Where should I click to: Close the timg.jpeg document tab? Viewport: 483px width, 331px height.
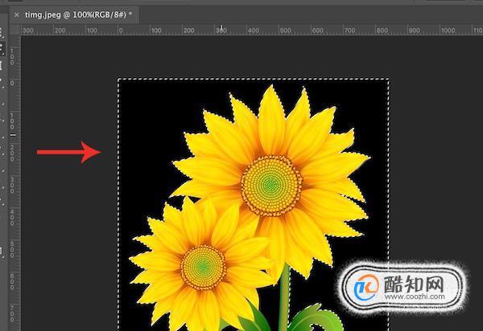(17, 14)
